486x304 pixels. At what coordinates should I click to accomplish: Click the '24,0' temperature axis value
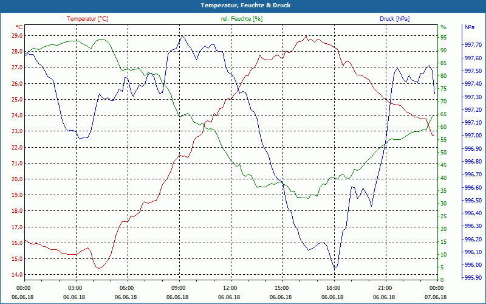pyautogui.click(x=17, y=115)
